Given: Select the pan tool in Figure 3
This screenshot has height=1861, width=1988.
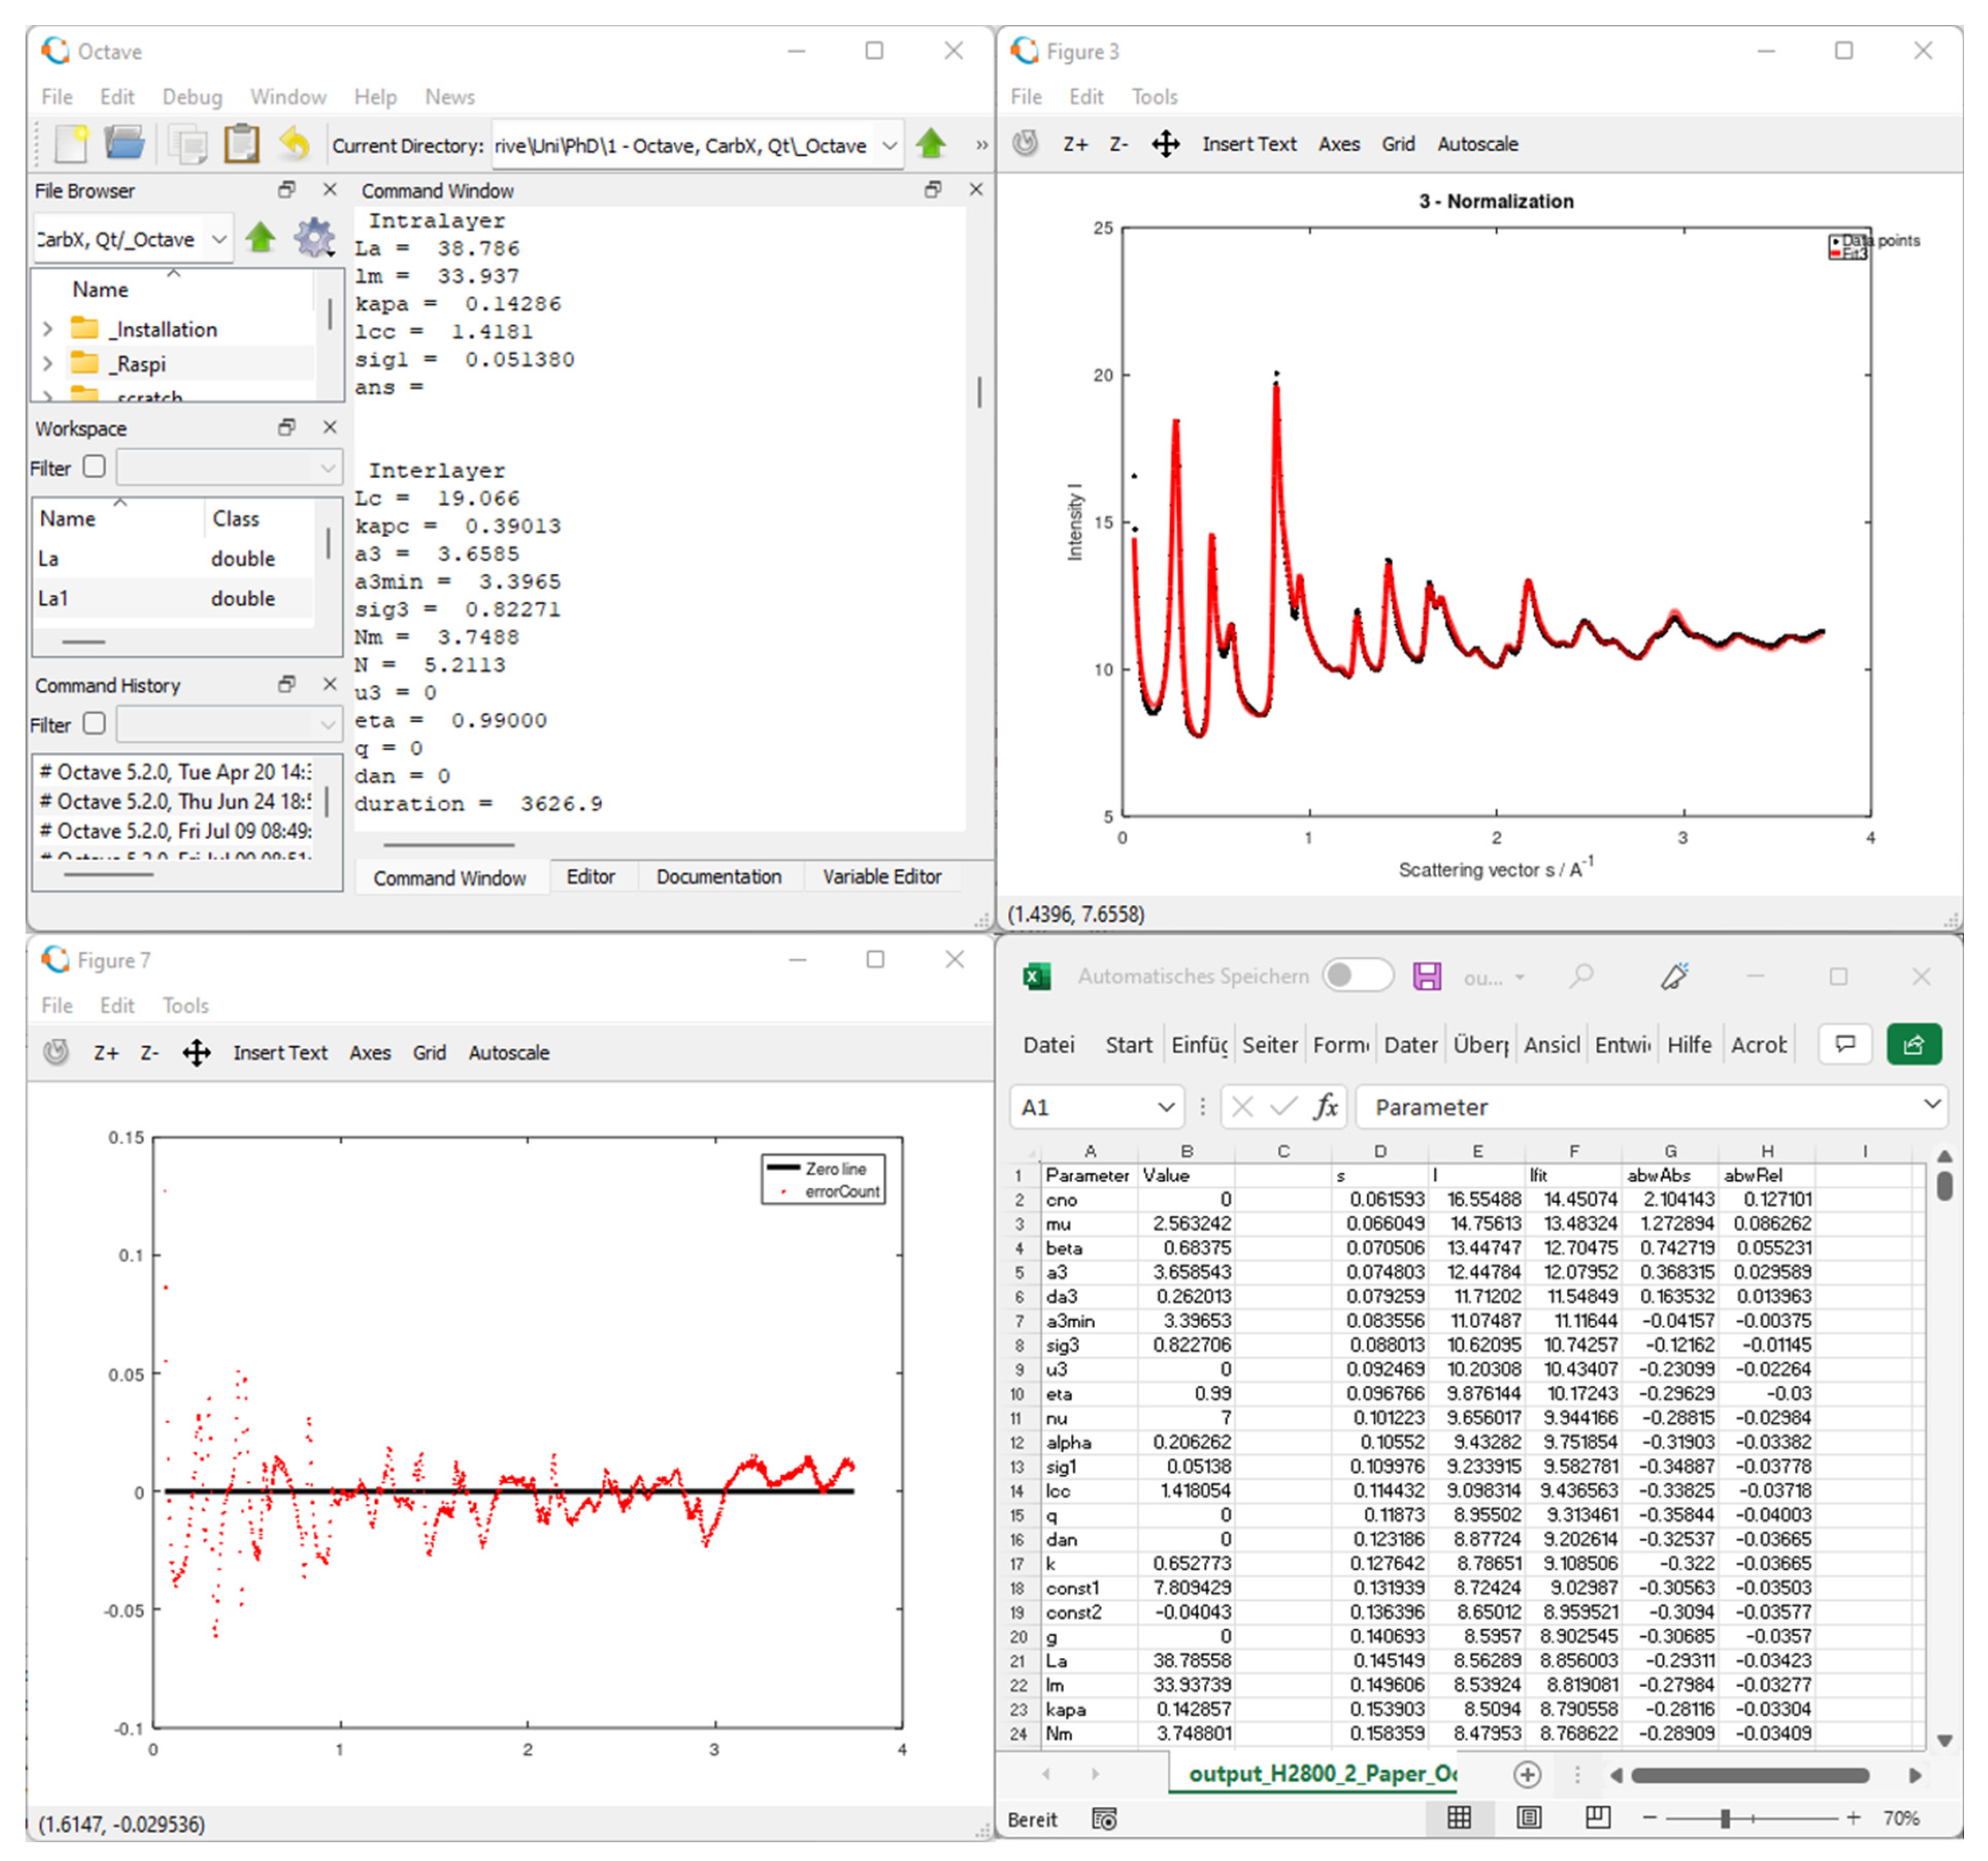Looking at the screenshot, I should click(1165, 144).
